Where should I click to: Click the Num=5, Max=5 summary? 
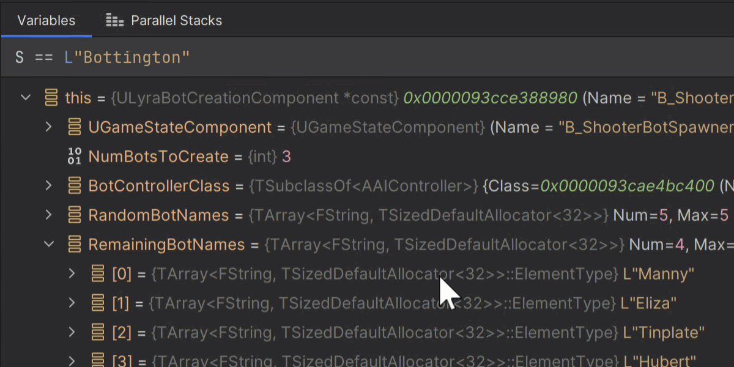coord(672,215)
